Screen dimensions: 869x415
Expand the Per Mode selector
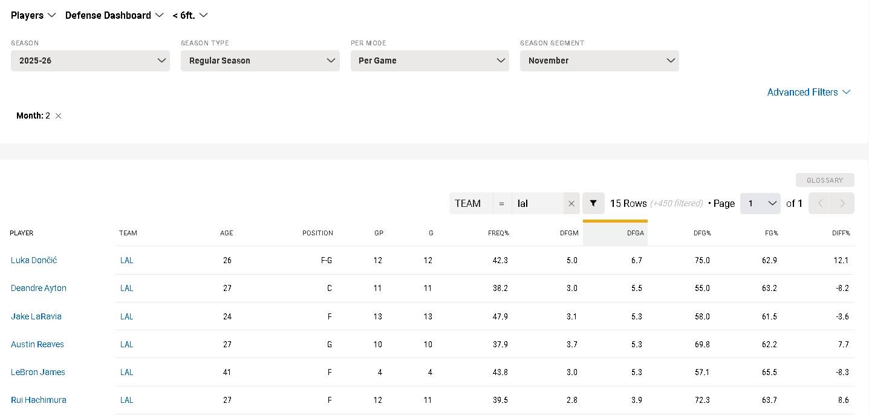click(x=429, y=60)
